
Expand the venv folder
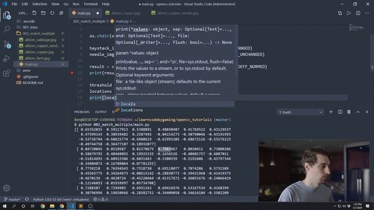(x=26, y=71)
